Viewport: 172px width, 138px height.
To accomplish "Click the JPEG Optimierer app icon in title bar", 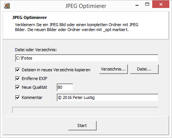I will tap(7, 6).
